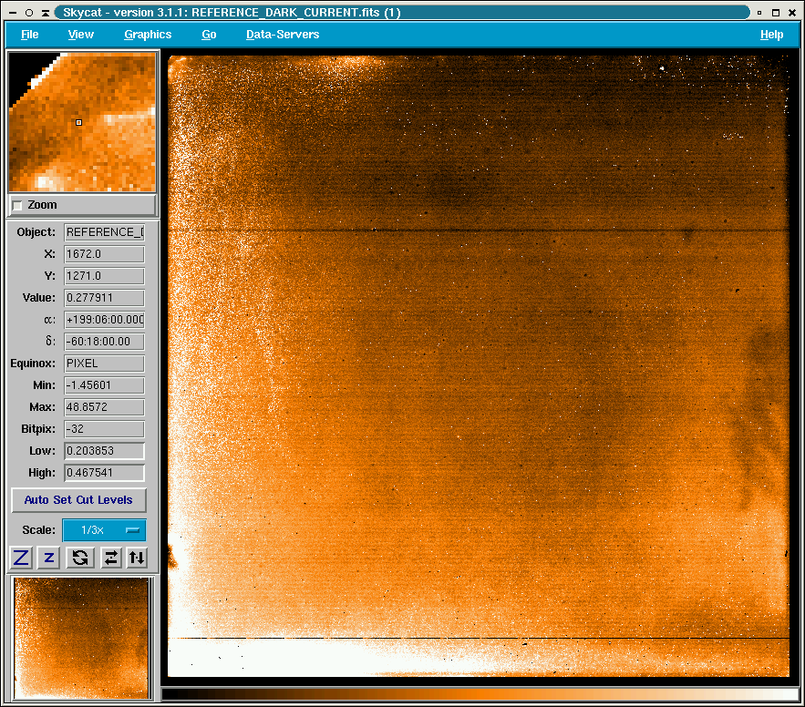This screenshot has width=805, height=707.
Task: Click the Object name field
Action: (x=104, y=232)
